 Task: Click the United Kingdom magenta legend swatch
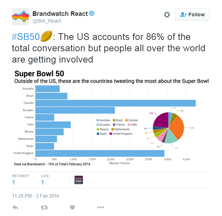(111, 134)
